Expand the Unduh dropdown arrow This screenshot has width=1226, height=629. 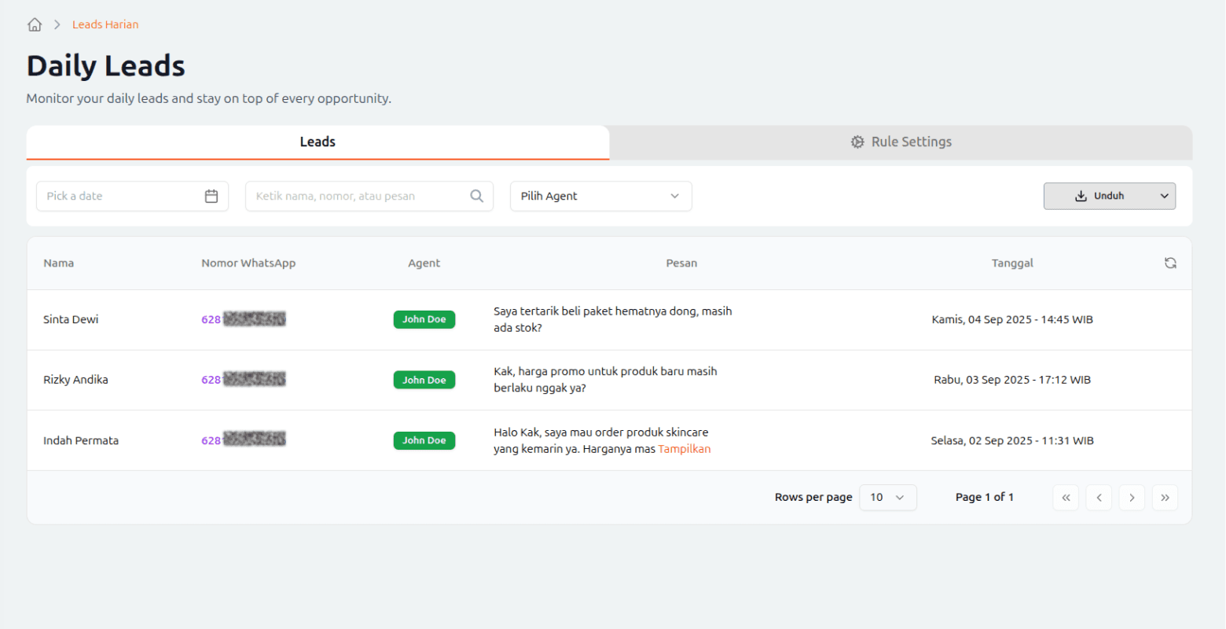[1164, 196]
